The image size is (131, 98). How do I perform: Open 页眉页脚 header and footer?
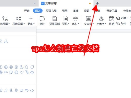coord(55,21)
